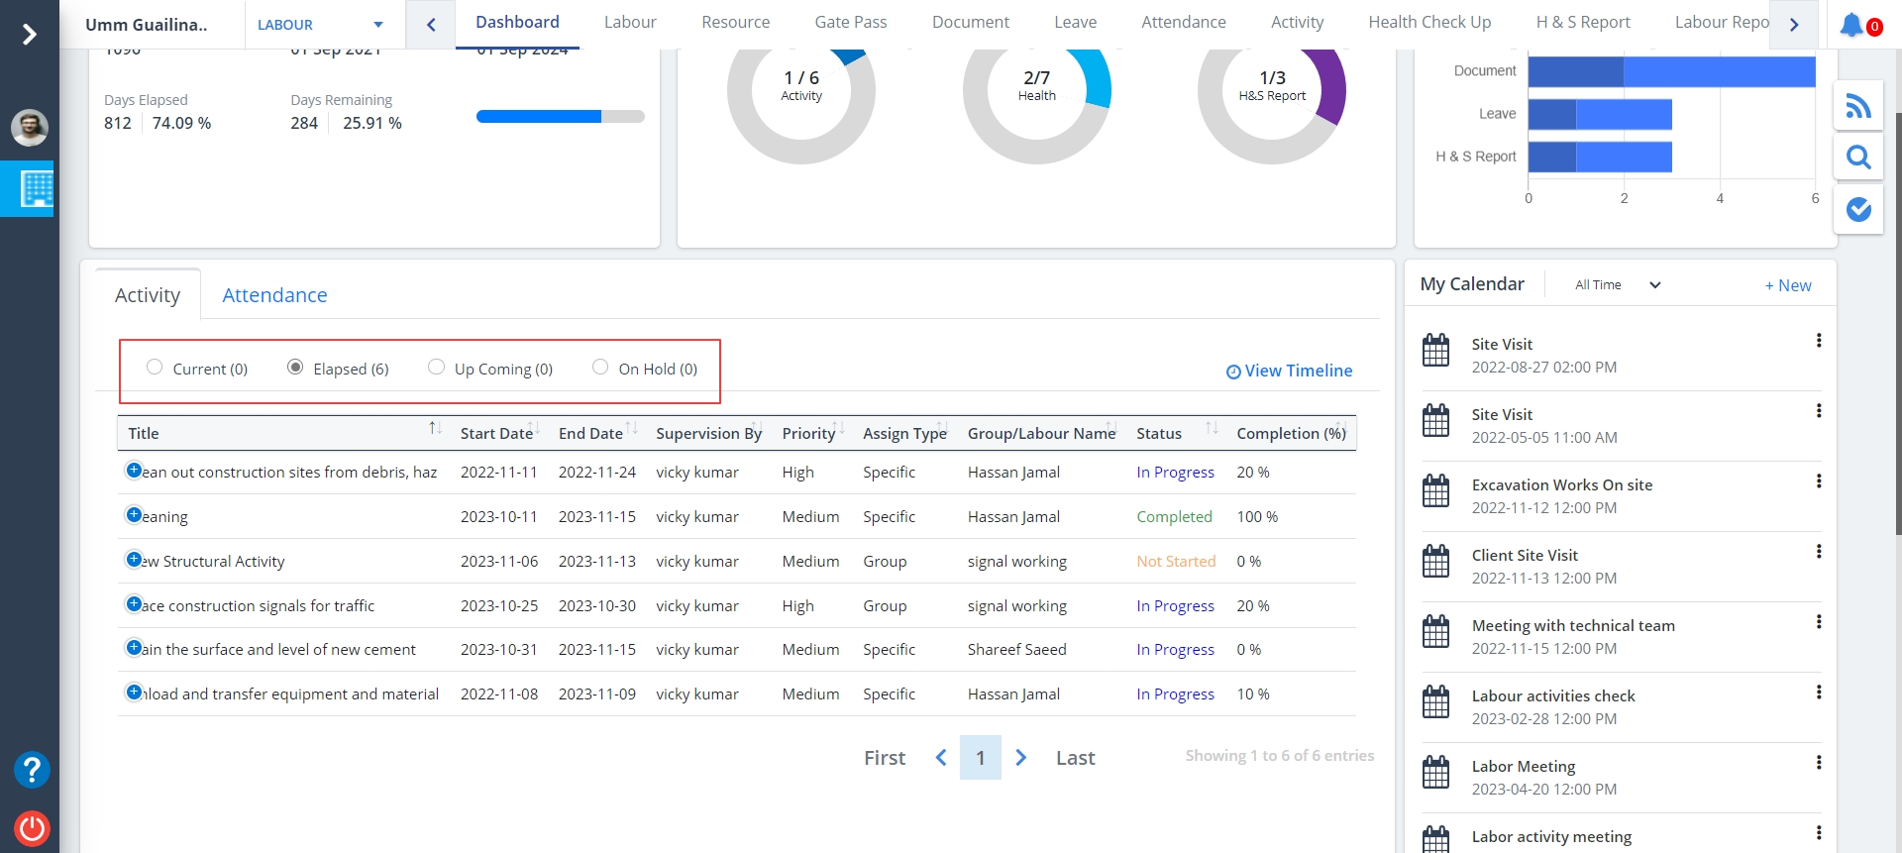Click the red power logout icon
Viewport: 1902px width, 853px height.
(x=32, y=828)
